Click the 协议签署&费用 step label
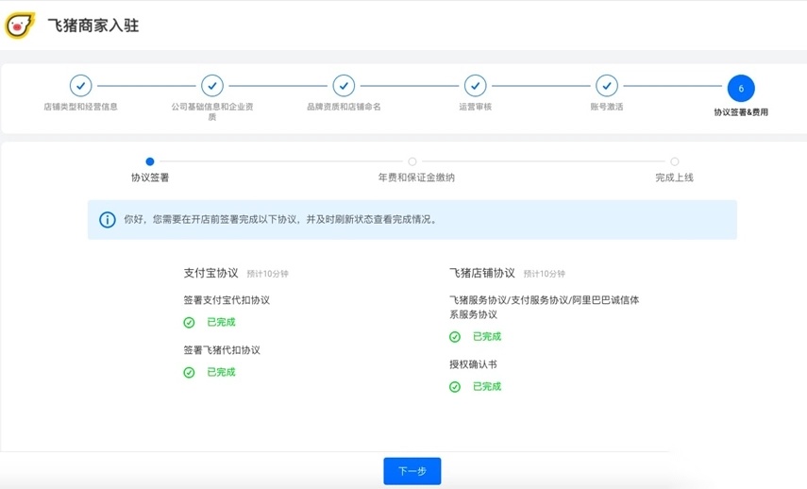 point(741,111)
